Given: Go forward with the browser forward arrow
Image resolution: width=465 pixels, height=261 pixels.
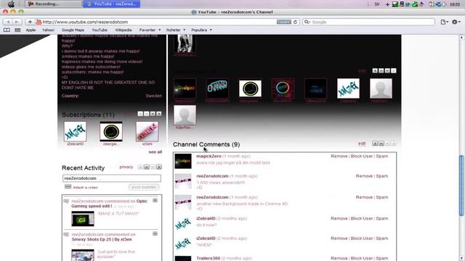Looking at the screenshot, I should [17, 22].
